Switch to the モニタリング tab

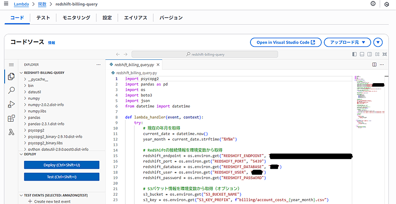click(76, 17)
